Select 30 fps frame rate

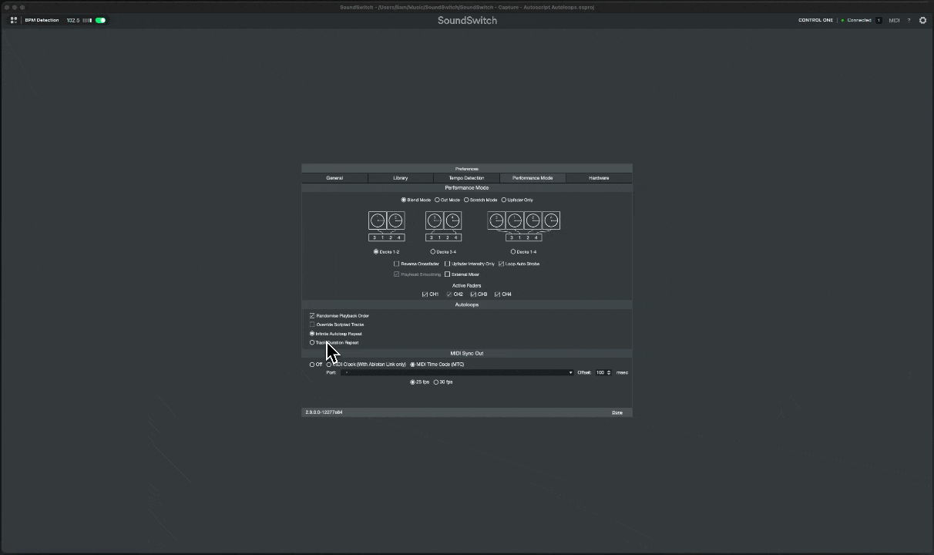click(436, 382)
